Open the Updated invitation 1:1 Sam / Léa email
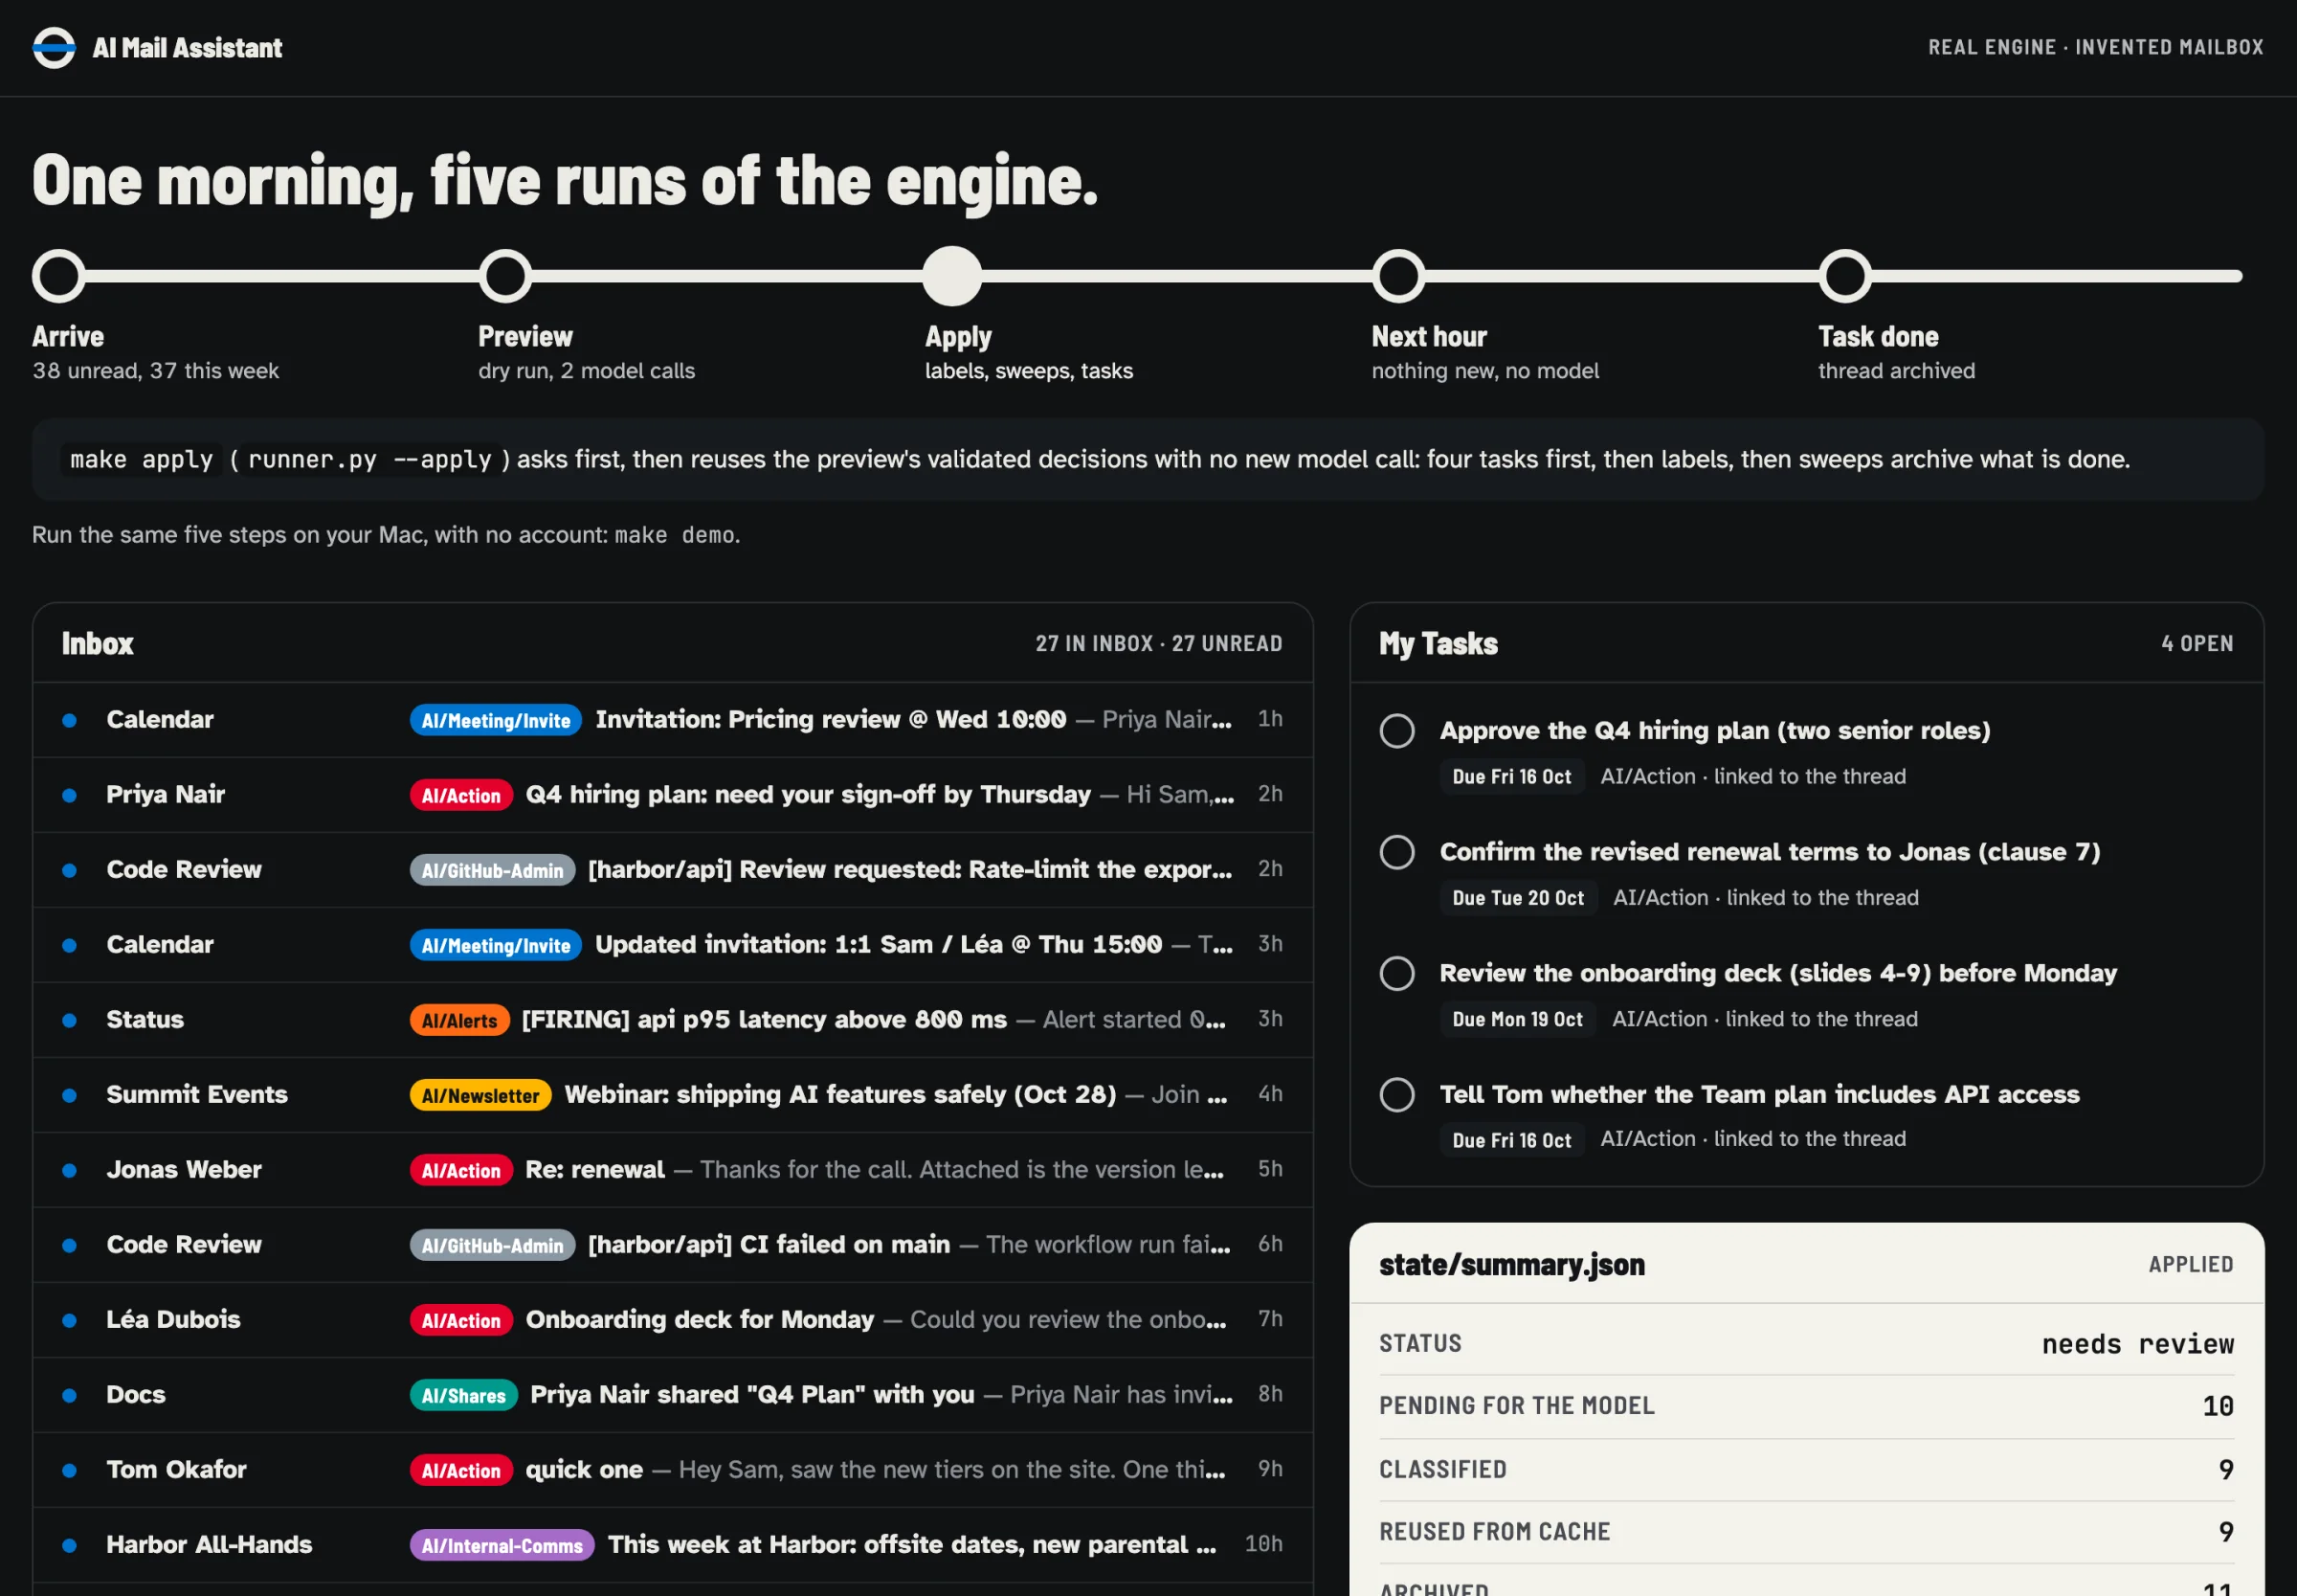This screenshot has width=2297, height=1596. [x=673, y=945]
